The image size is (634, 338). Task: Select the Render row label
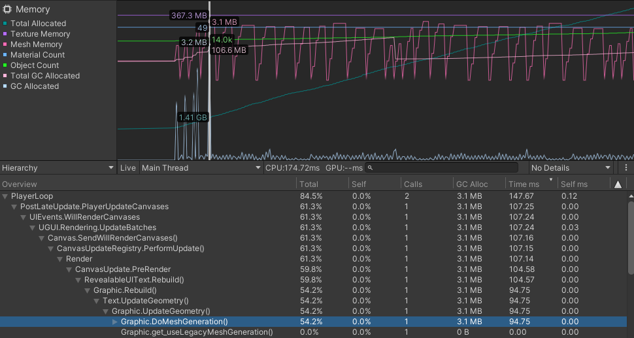[x=79, y=259]
